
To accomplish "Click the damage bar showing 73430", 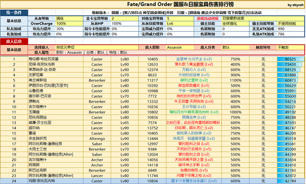I will [290, 64].
